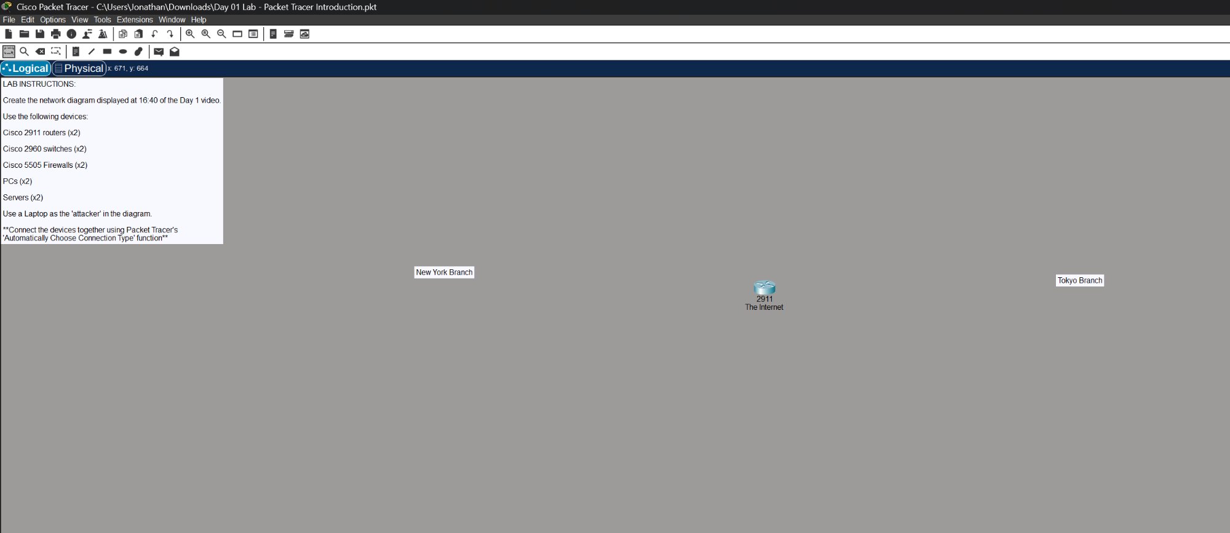Activate the Delete tool
Viewport: 1230px width, 533px height.
(40, 52)
